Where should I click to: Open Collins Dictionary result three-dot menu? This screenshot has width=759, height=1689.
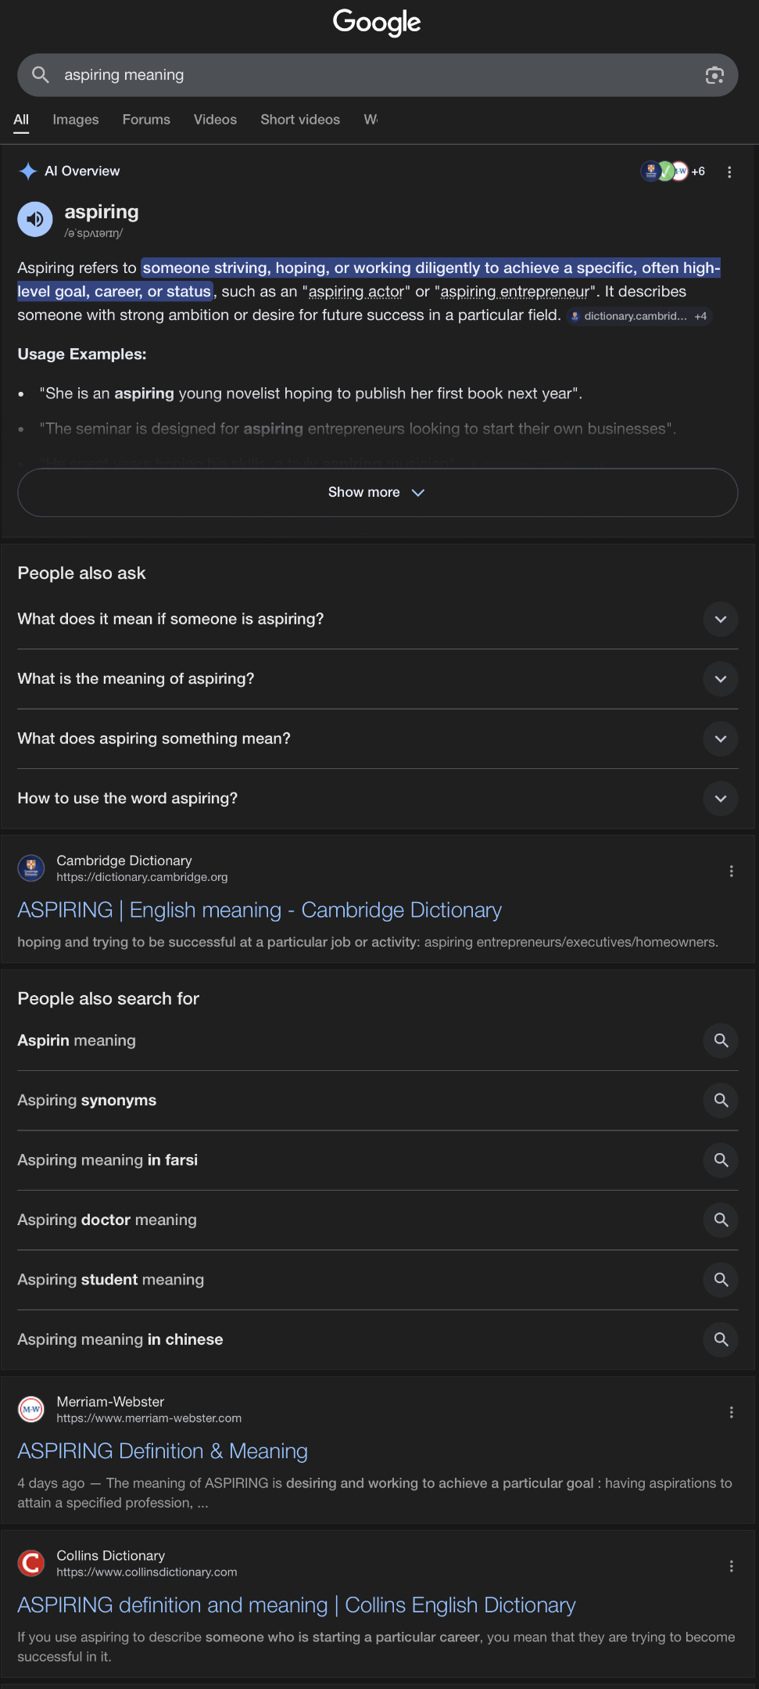coord(731,1566)
